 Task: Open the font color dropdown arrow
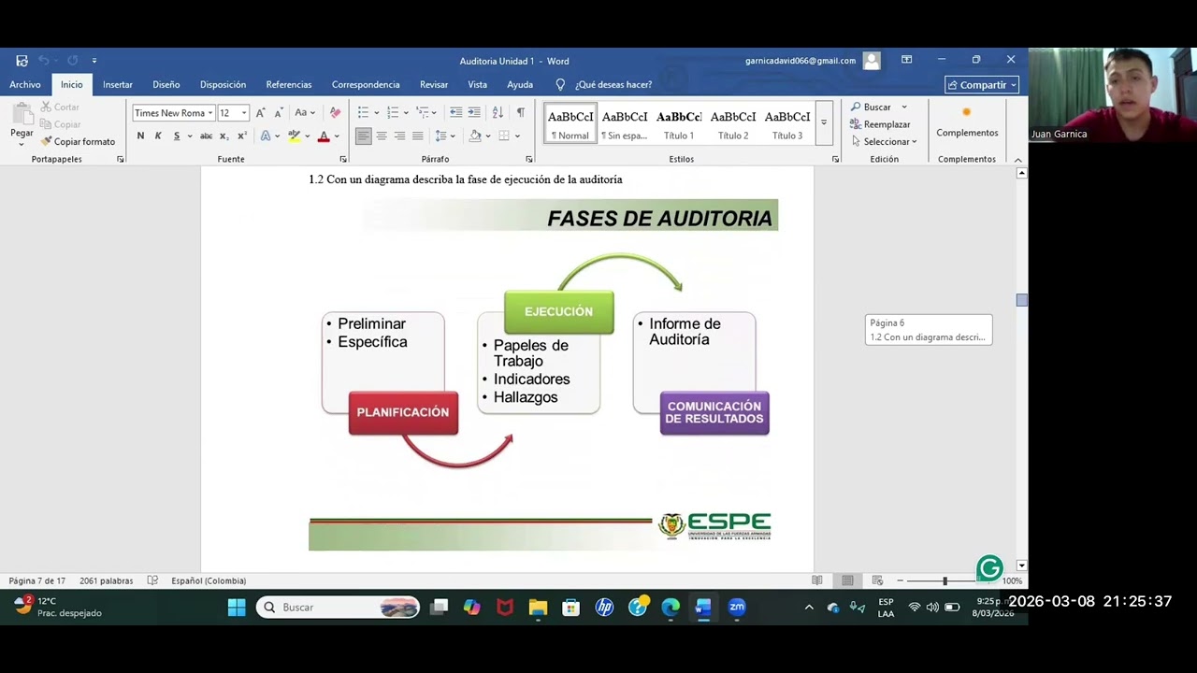point(337,136)
